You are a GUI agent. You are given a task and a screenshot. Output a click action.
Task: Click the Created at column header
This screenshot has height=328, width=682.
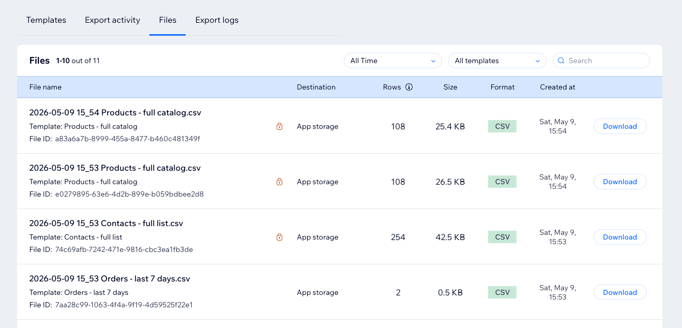click(x=557, y=87)
